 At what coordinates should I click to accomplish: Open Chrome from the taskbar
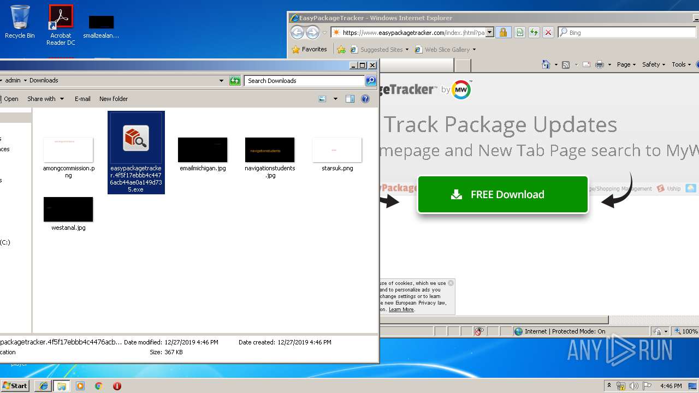pyautogui.click(x=98, y=386)
